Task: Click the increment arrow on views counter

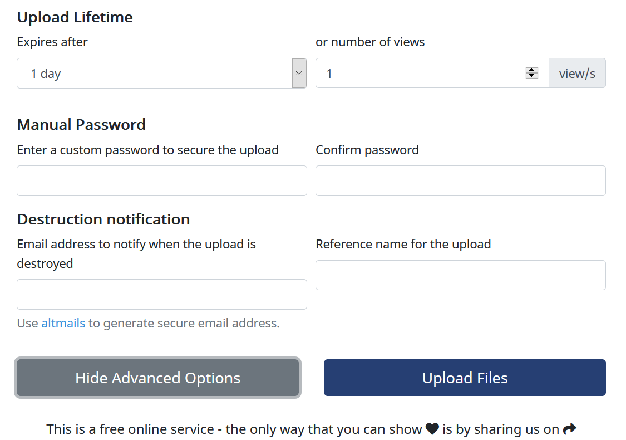Action: [x=532, y=70]
